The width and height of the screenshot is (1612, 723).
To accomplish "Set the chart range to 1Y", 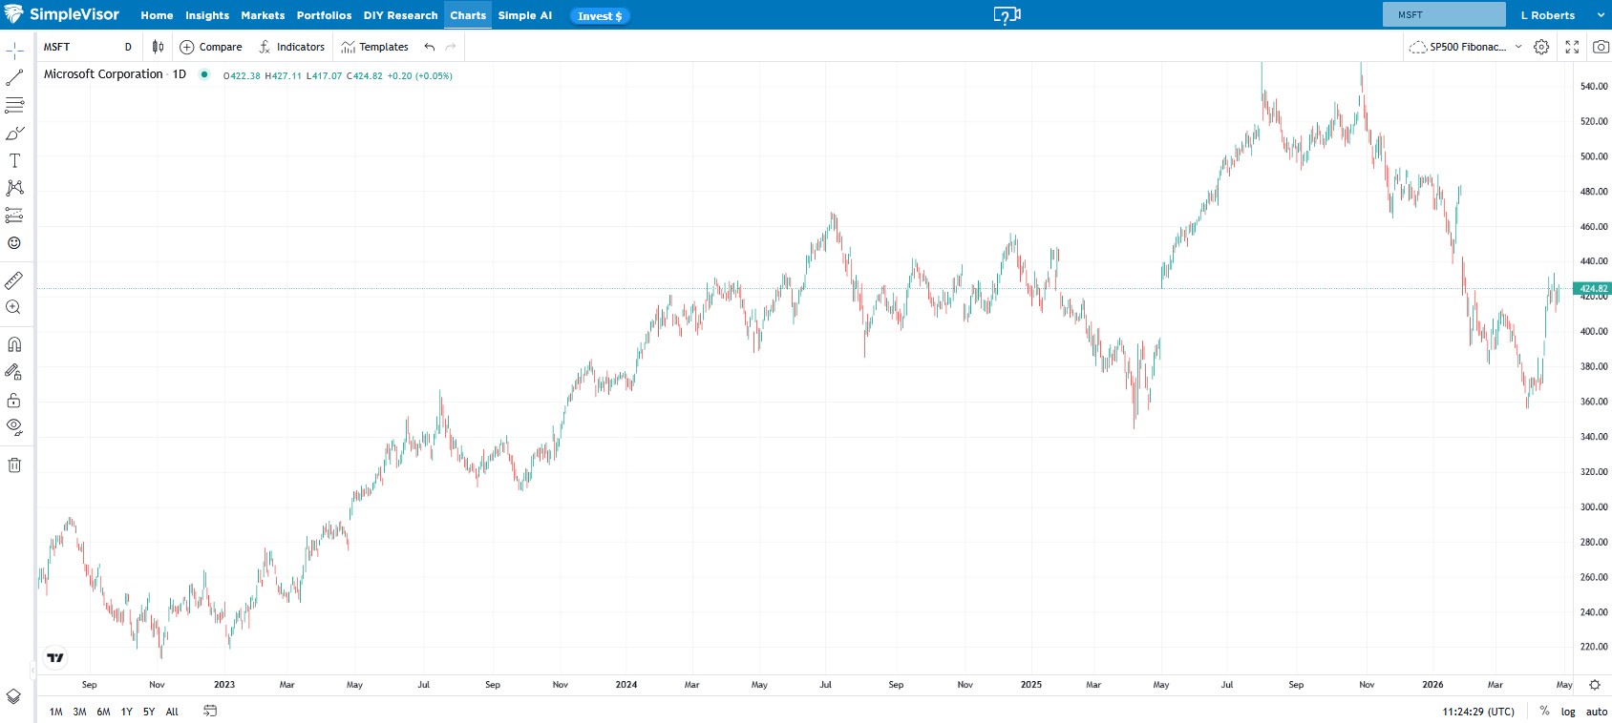I will pos(126,712).
